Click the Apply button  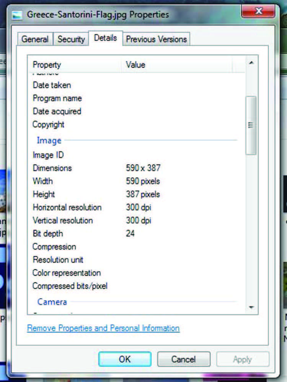pos(243,359)
